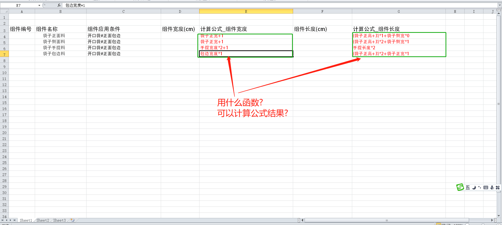Click previous sheet navigation arrow
The width and height of the screenshot is (502, 225).
tap(7, 220)
